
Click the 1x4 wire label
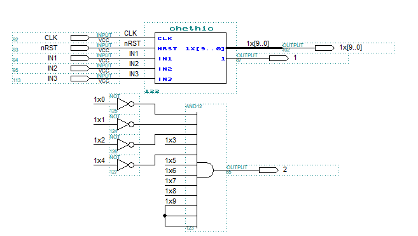click(99, 160)
